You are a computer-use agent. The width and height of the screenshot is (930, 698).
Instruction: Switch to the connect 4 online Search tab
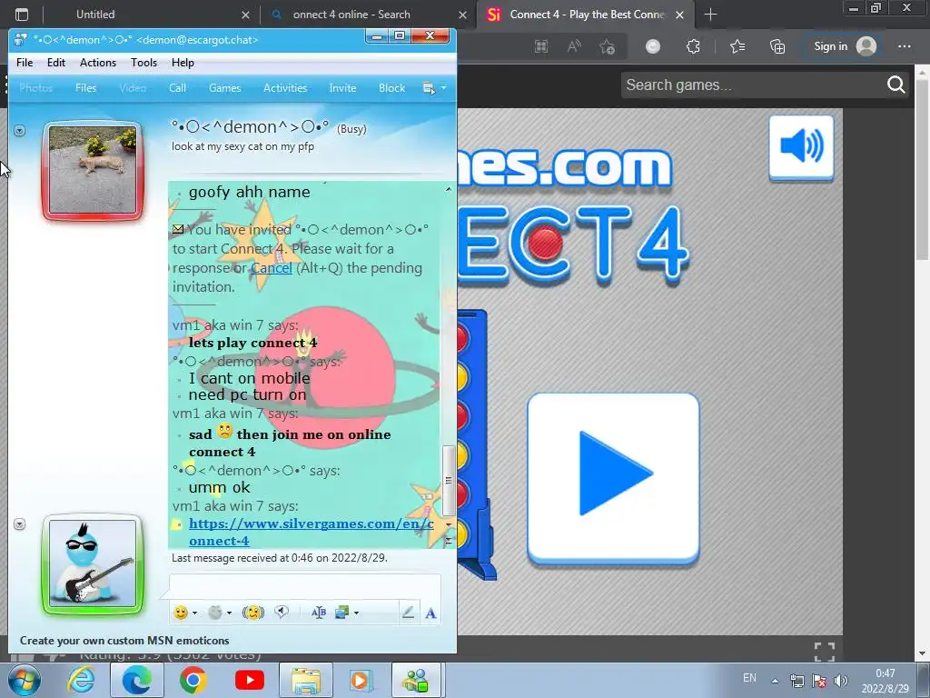tap(351, 15)
